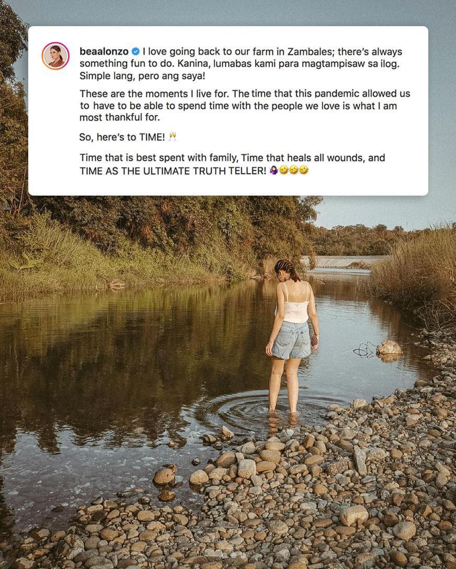
Task: Click the blue verified badge
Action: pyautogui.click(x=135, y=52)
